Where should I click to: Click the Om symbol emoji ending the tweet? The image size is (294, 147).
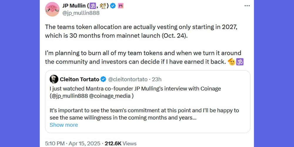[240, 62]
